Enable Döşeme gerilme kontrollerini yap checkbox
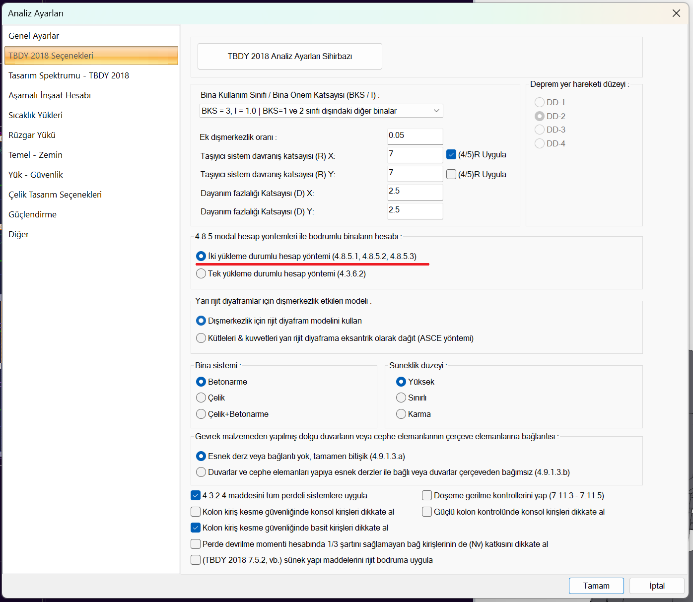Screen dimensions: 693x602 pyautogui.click(x=427, y=495)
